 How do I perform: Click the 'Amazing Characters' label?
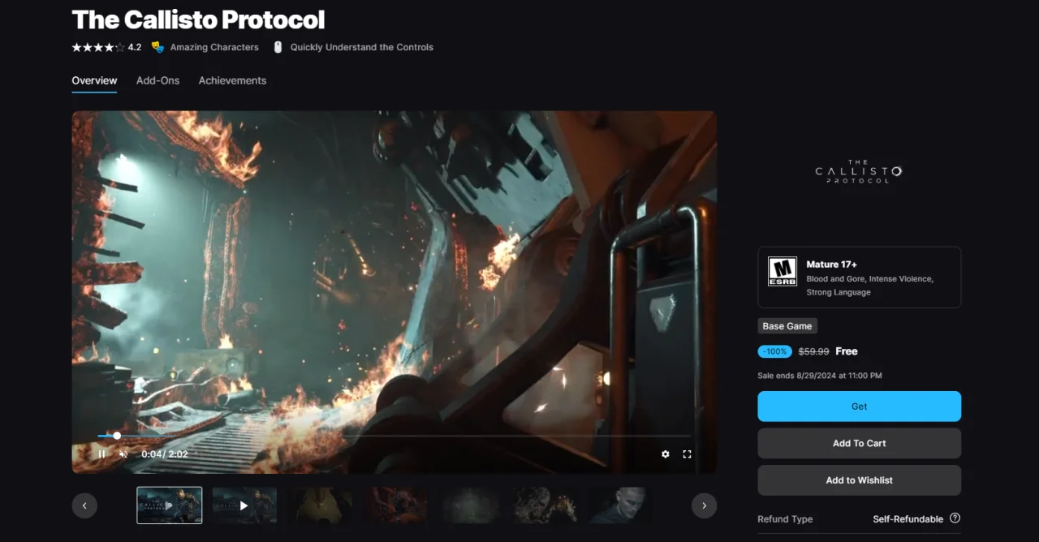pos(214,47)
